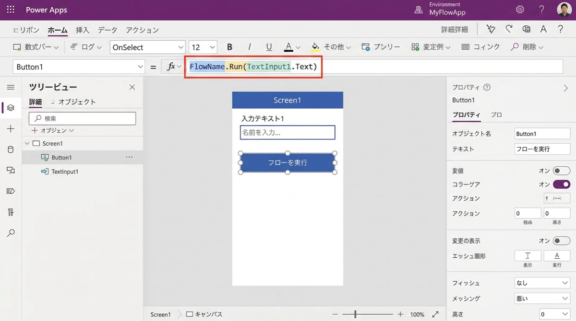The image size is (576, 321).
Task: Turn off the コラーゲア toggle
Action: pos(561,184)
